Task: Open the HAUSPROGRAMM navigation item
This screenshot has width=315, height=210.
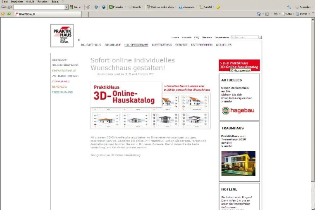Action: (136, 45)
